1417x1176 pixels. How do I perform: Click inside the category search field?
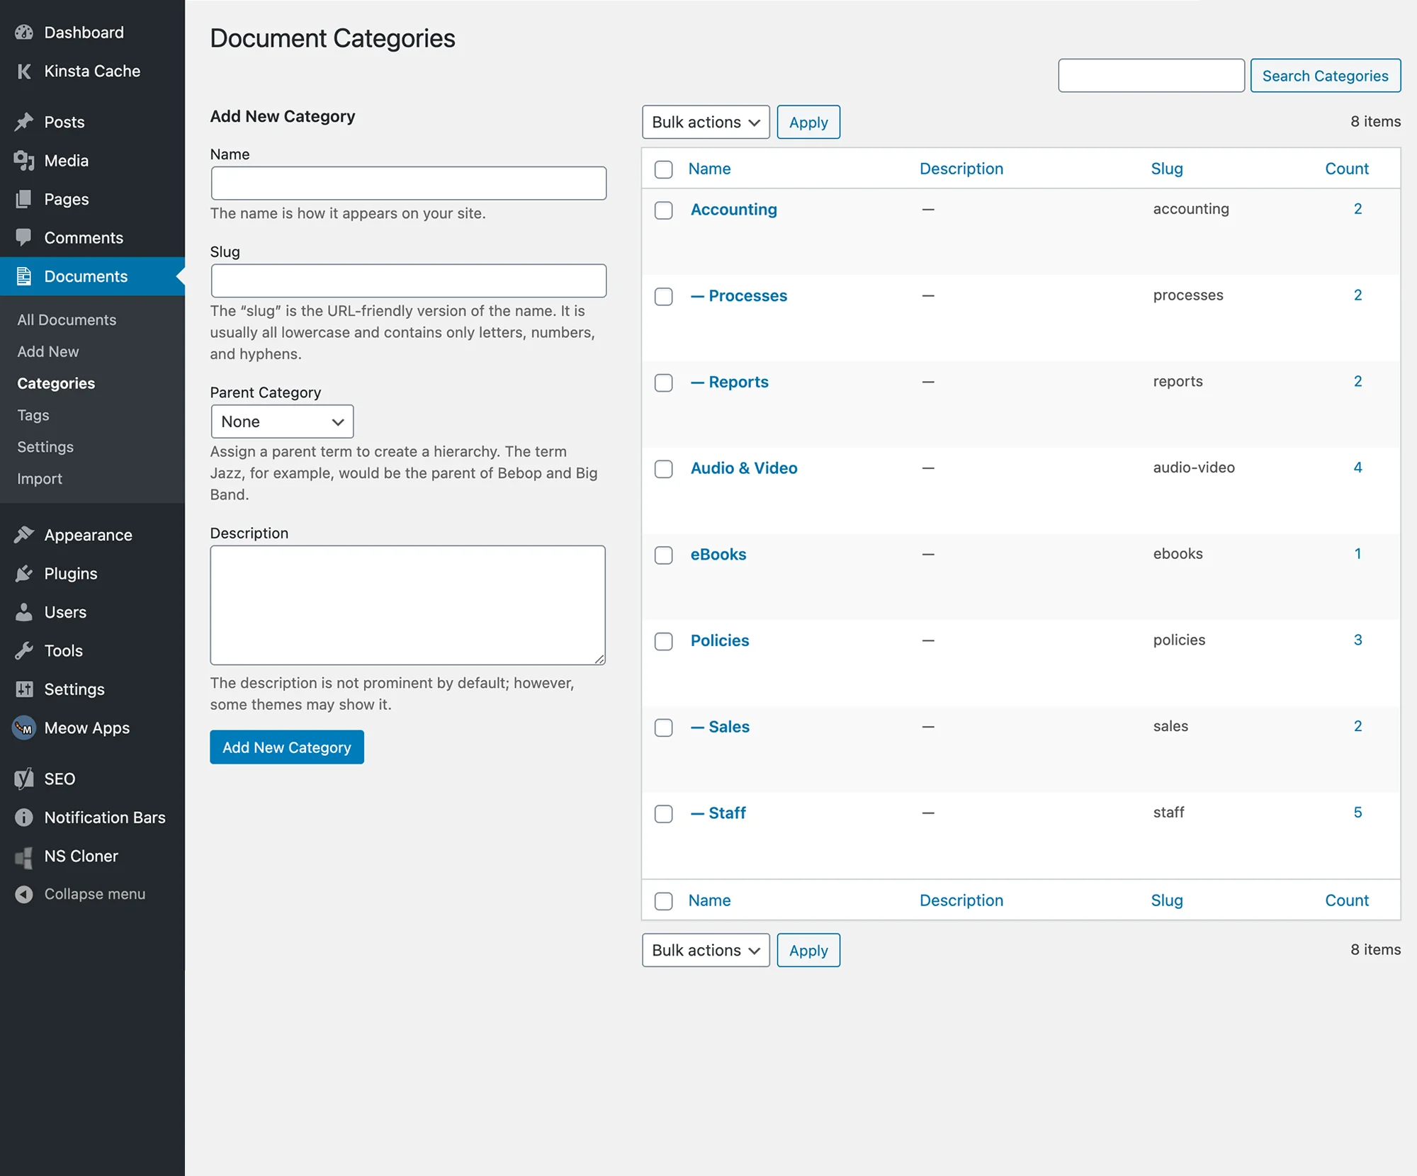point(1151,75)
